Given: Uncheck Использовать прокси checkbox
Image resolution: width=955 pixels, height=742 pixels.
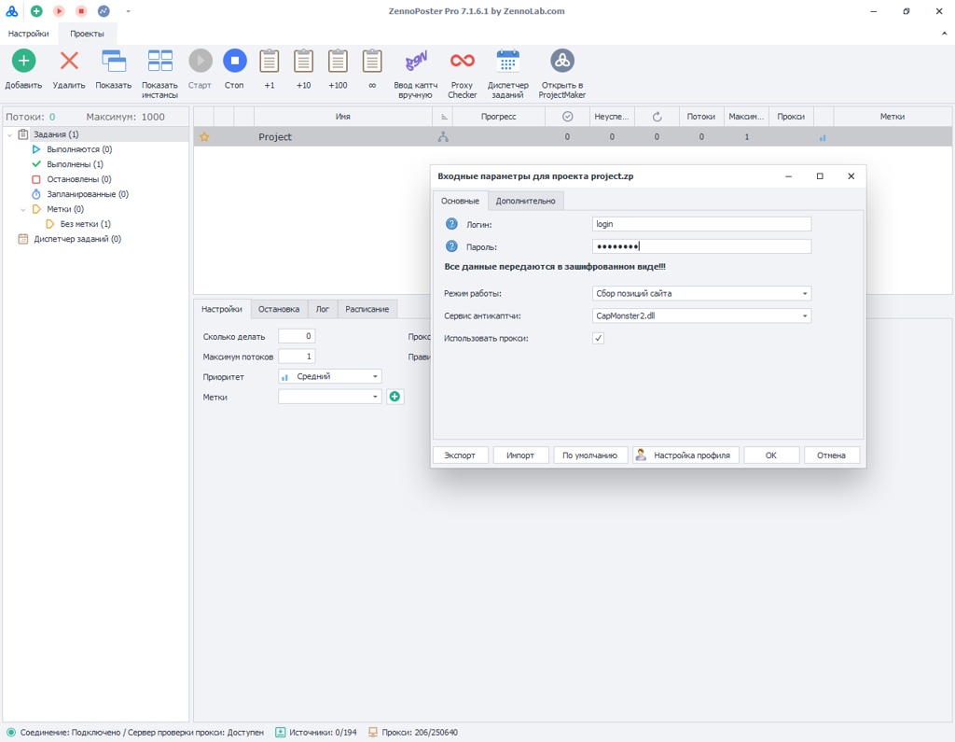Looking at the screenshot, I should 598,338.
